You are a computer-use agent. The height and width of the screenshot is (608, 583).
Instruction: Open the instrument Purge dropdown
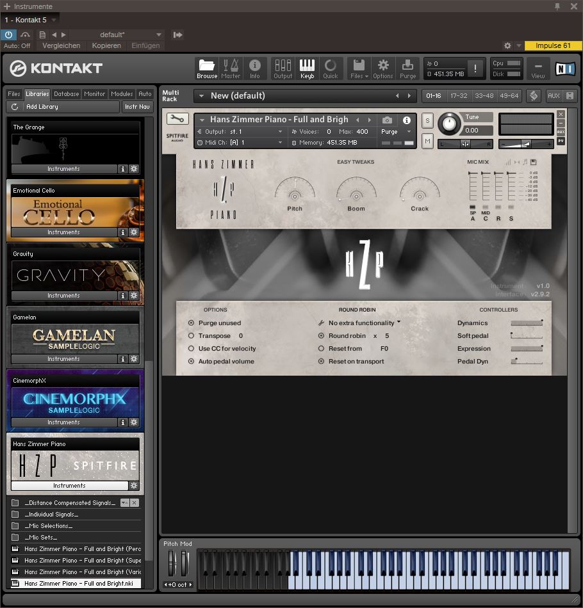pos(409,131)
